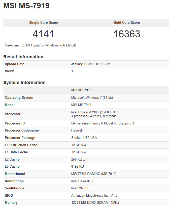Select the Memory row label
The height and width of the screenshot is (206, 169).
tap(11, 202)
